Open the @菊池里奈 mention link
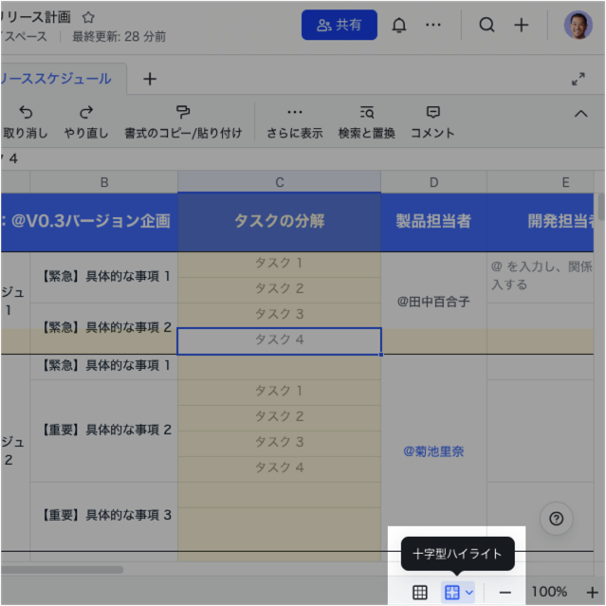The image size is (606, 606). 433,451
